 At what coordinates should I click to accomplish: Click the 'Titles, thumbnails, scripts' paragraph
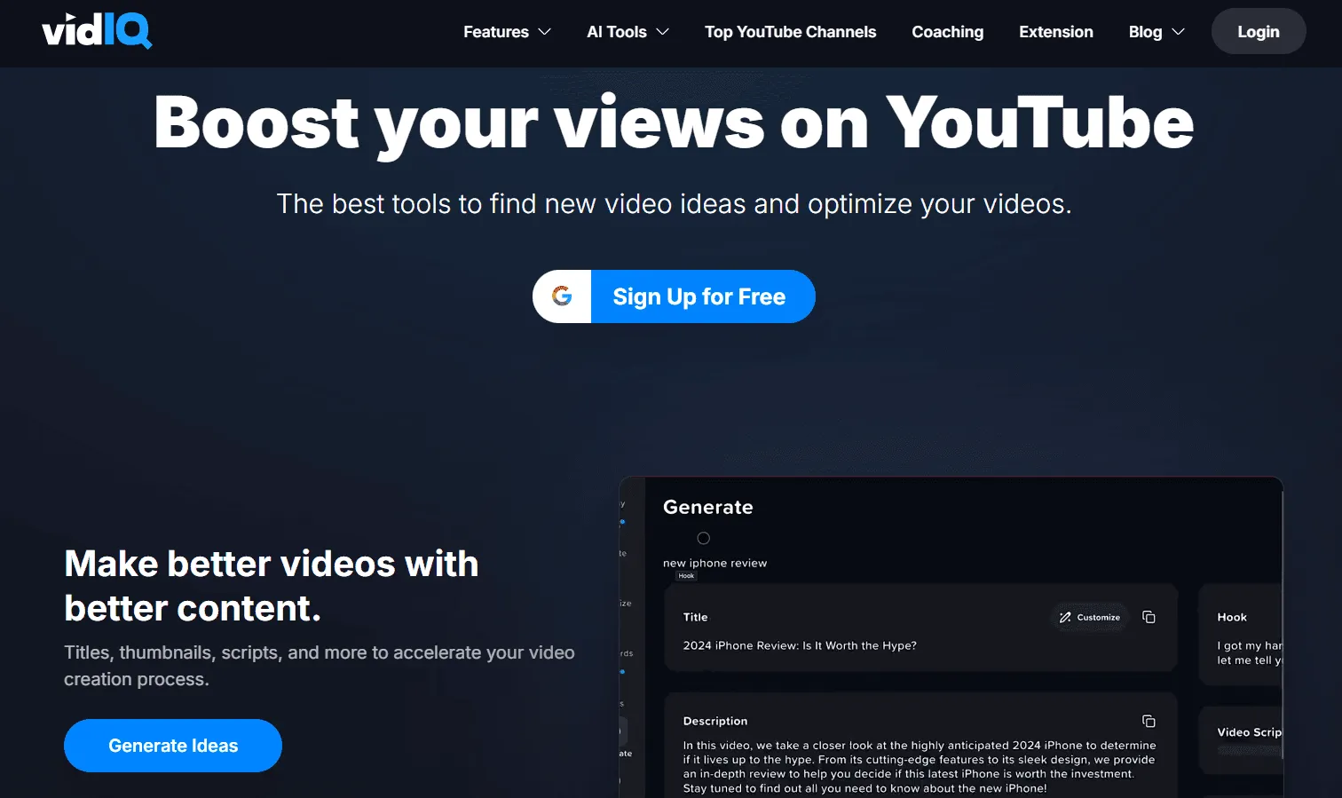[320, 666]
